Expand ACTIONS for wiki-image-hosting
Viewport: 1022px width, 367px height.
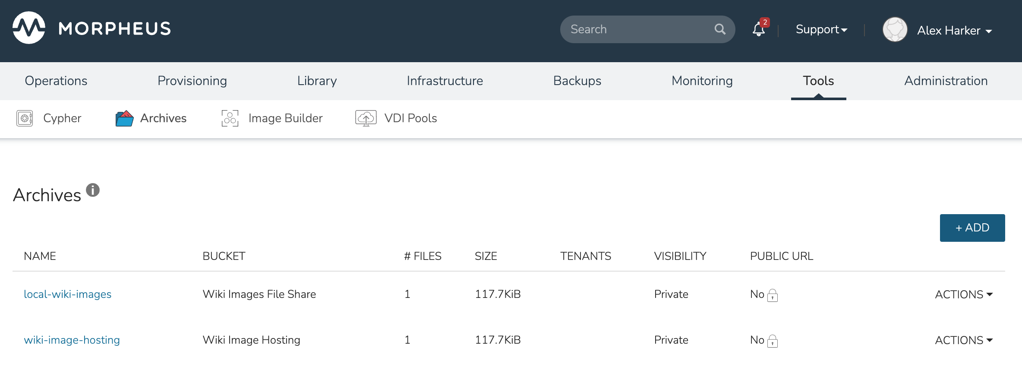pyautogui.click(x=963, y=340)
